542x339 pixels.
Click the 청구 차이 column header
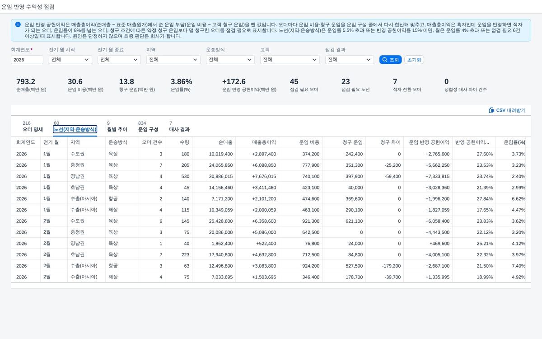[x=384, y=142]
